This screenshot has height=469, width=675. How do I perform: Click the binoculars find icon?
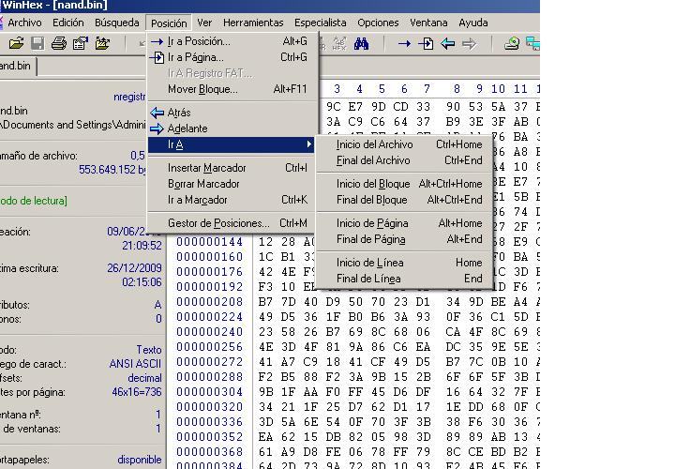(x=362, y=43)
